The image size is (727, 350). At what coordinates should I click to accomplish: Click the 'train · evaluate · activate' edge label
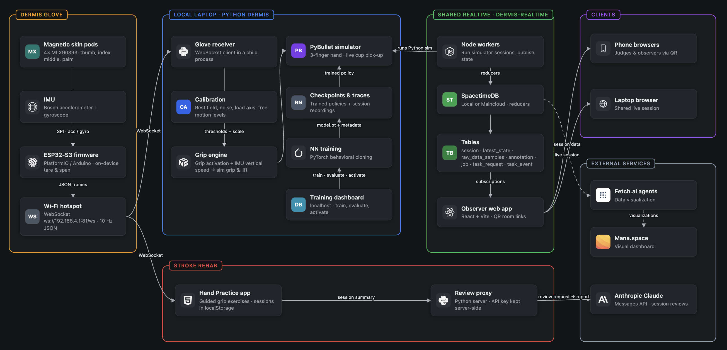point(339,175)
